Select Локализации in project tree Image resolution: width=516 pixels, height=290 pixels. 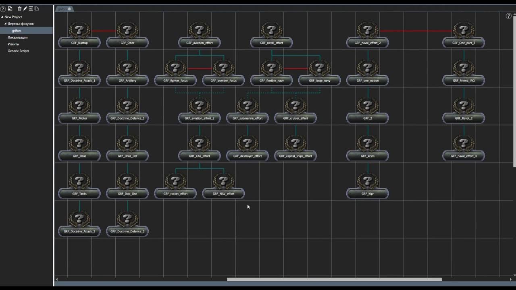tap(18, 37)
